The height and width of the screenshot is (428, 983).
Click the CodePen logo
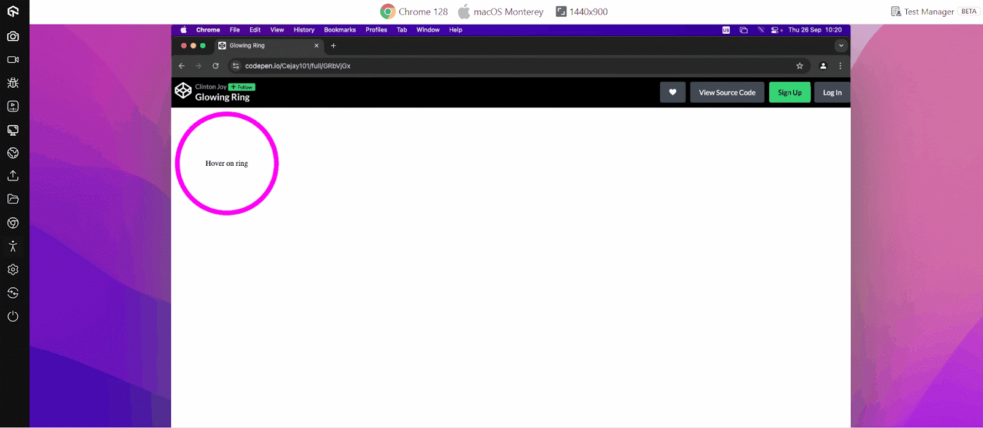[x=183, y=90]
